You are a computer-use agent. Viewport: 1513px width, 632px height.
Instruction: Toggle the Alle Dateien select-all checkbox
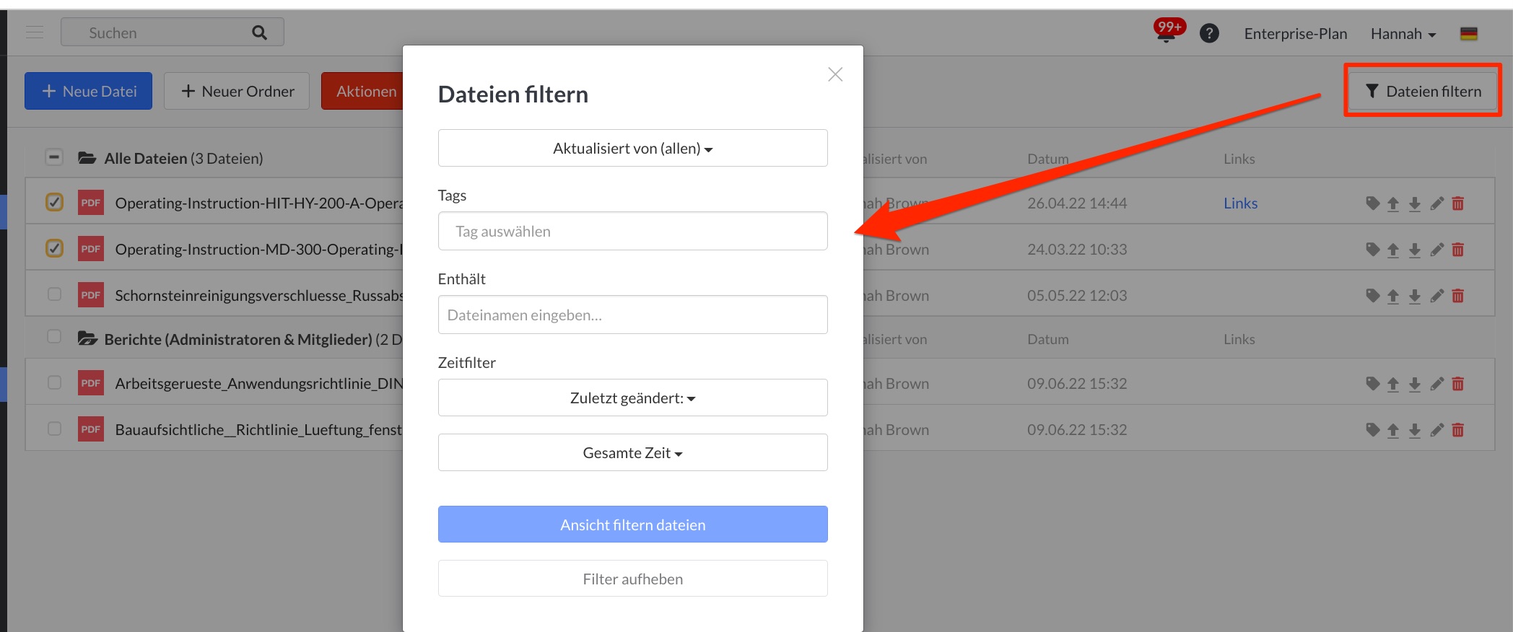click(x=54, y=157)
